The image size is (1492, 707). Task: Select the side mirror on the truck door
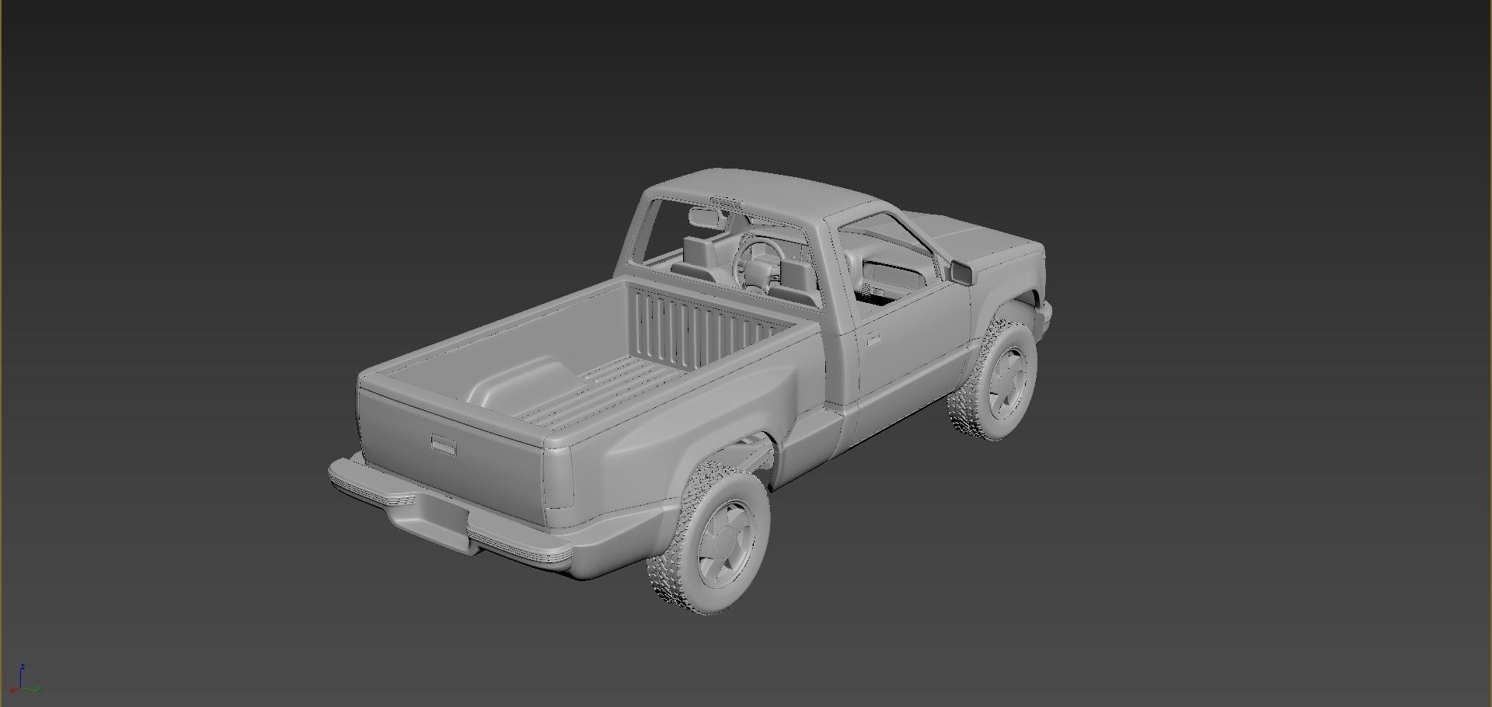click(x=961, y=272)
